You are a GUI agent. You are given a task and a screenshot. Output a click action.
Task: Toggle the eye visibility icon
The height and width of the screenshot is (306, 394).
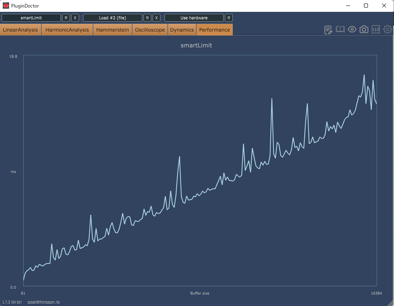352,29
